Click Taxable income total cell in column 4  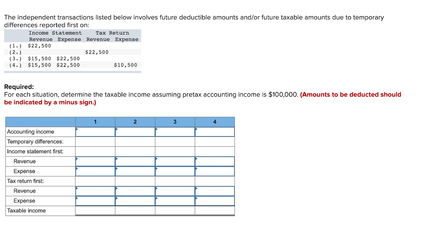[215, 211]
